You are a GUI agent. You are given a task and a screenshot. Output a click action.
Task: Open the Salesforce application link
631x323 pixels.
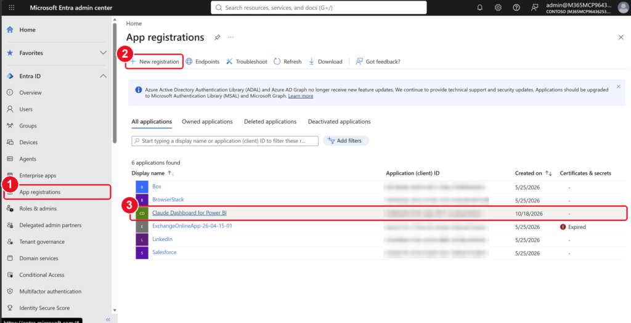(164, 252)
